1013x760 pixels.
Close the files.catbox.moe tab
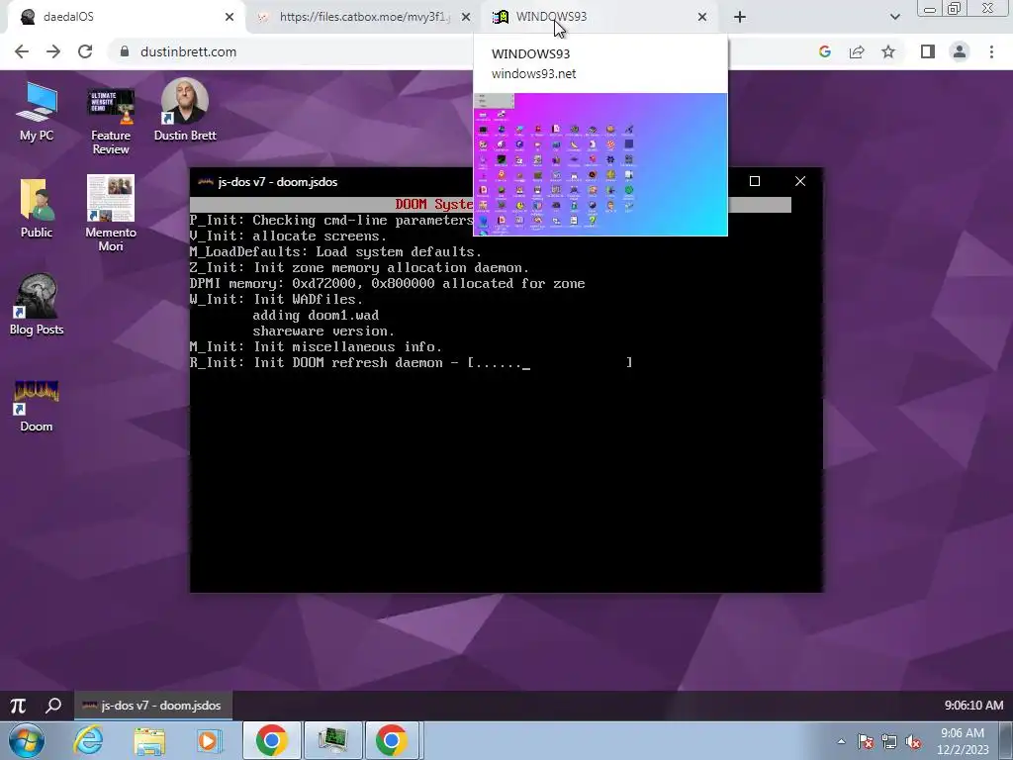465,18
